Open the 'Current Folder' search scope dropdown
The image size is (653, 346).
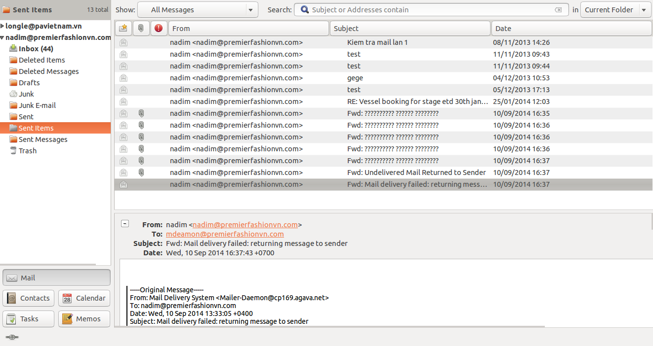coord(615,10)
